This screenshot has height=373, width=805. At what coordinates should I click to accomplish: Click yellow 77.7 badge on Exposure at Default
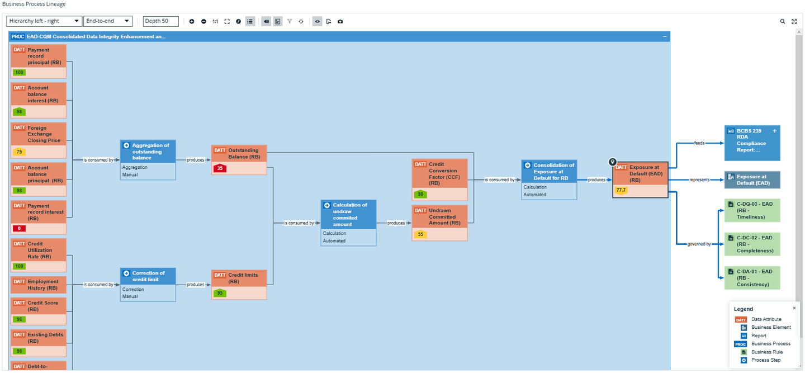621,190
